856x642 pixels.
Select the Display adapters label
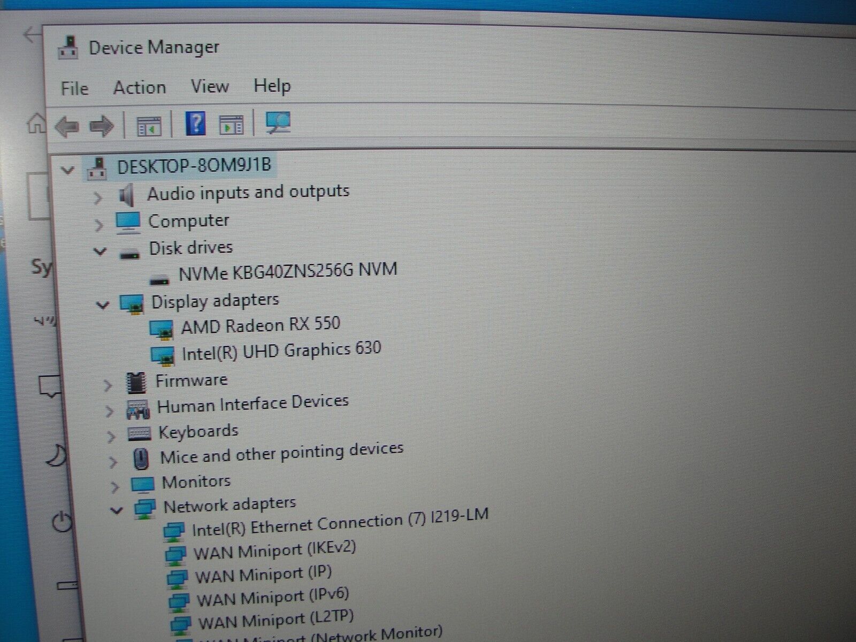pos(215,301)
